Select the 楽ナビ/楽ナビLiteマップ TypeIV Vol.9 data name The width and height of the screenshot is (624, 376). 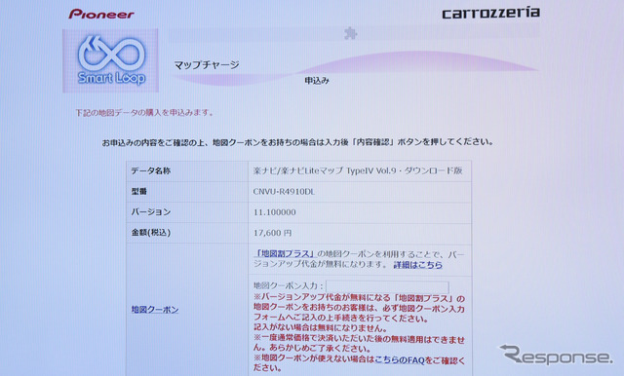[x=358, y=170]
